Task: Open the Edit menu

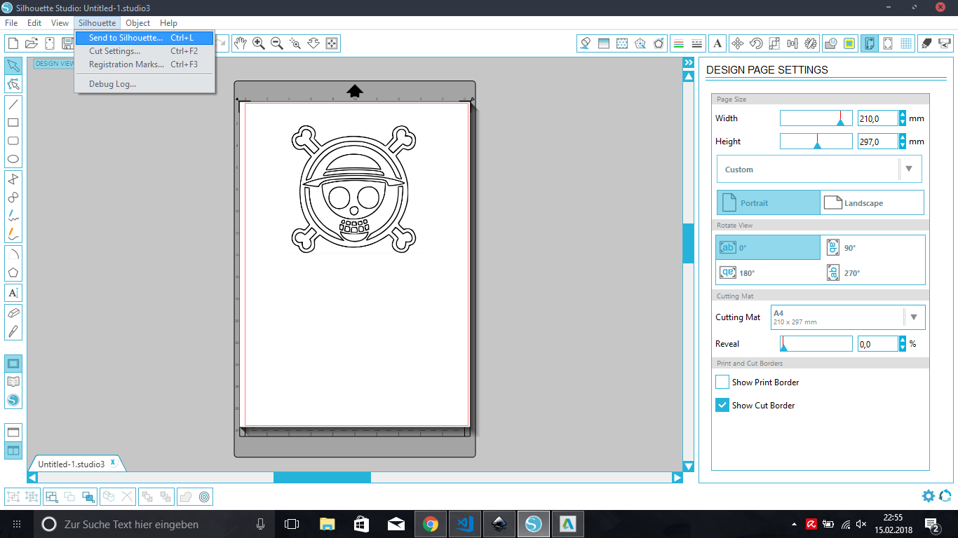Action: pos(34,23)
